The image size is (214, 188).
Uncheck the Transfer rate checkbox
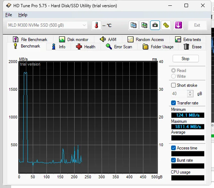pos(173,103)
